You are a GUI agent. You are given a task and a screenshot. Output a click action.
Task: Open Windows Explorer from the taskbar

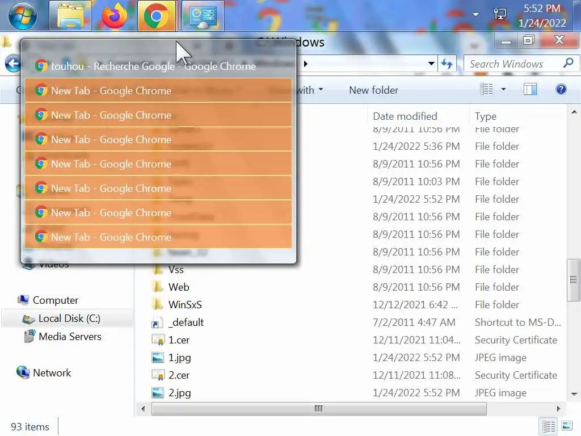70,15
